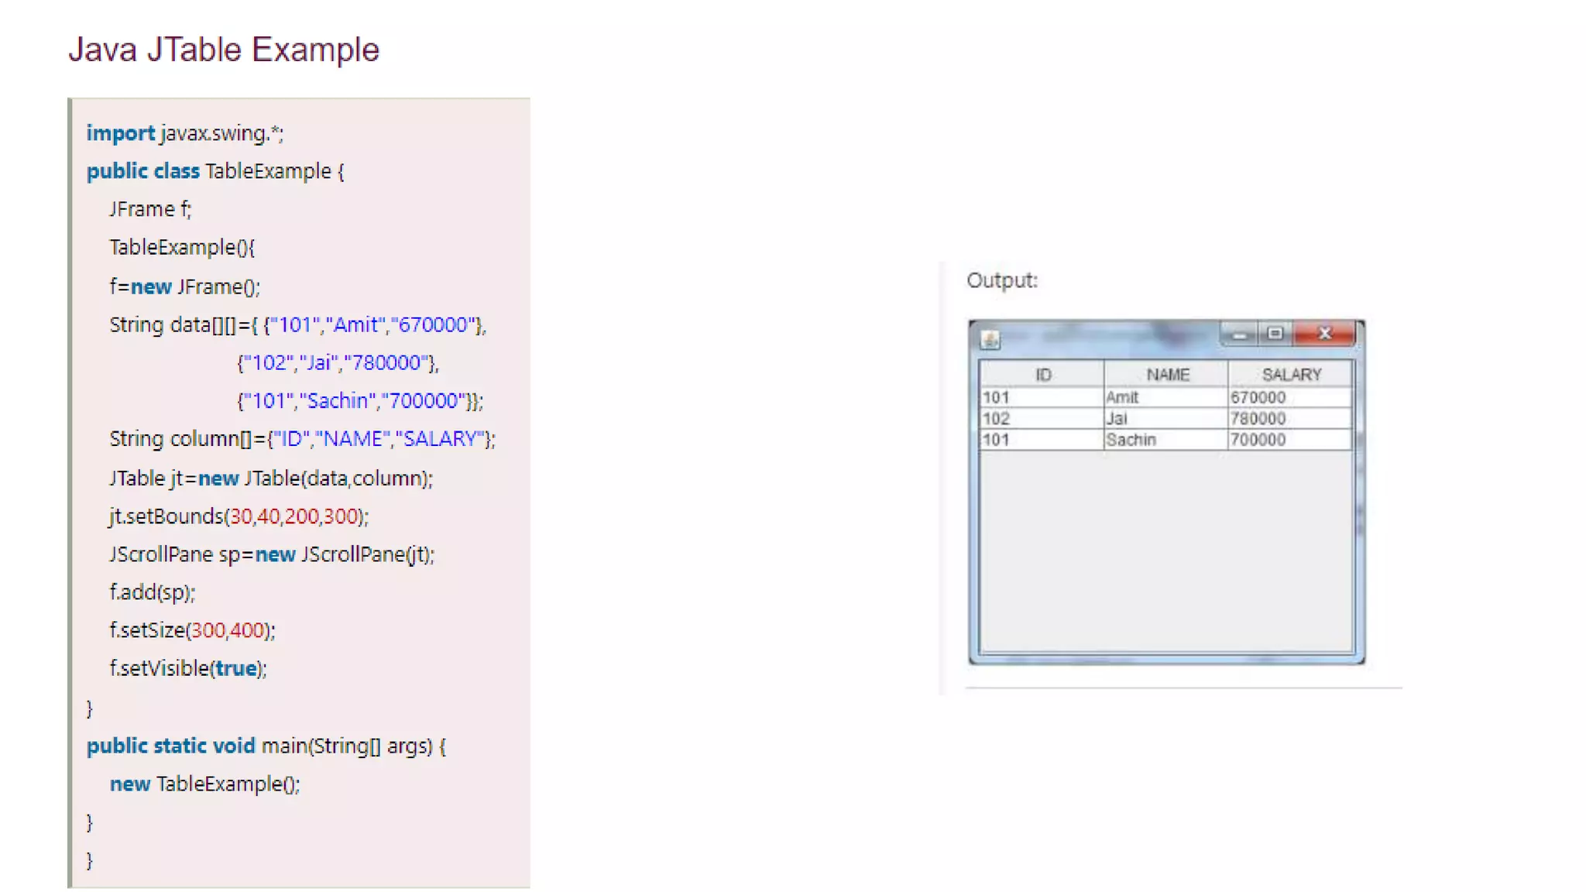Click the Java coffee cup window icon
Image resolution: width=1586 pixels, height=892 pixels.
[990, 339]
